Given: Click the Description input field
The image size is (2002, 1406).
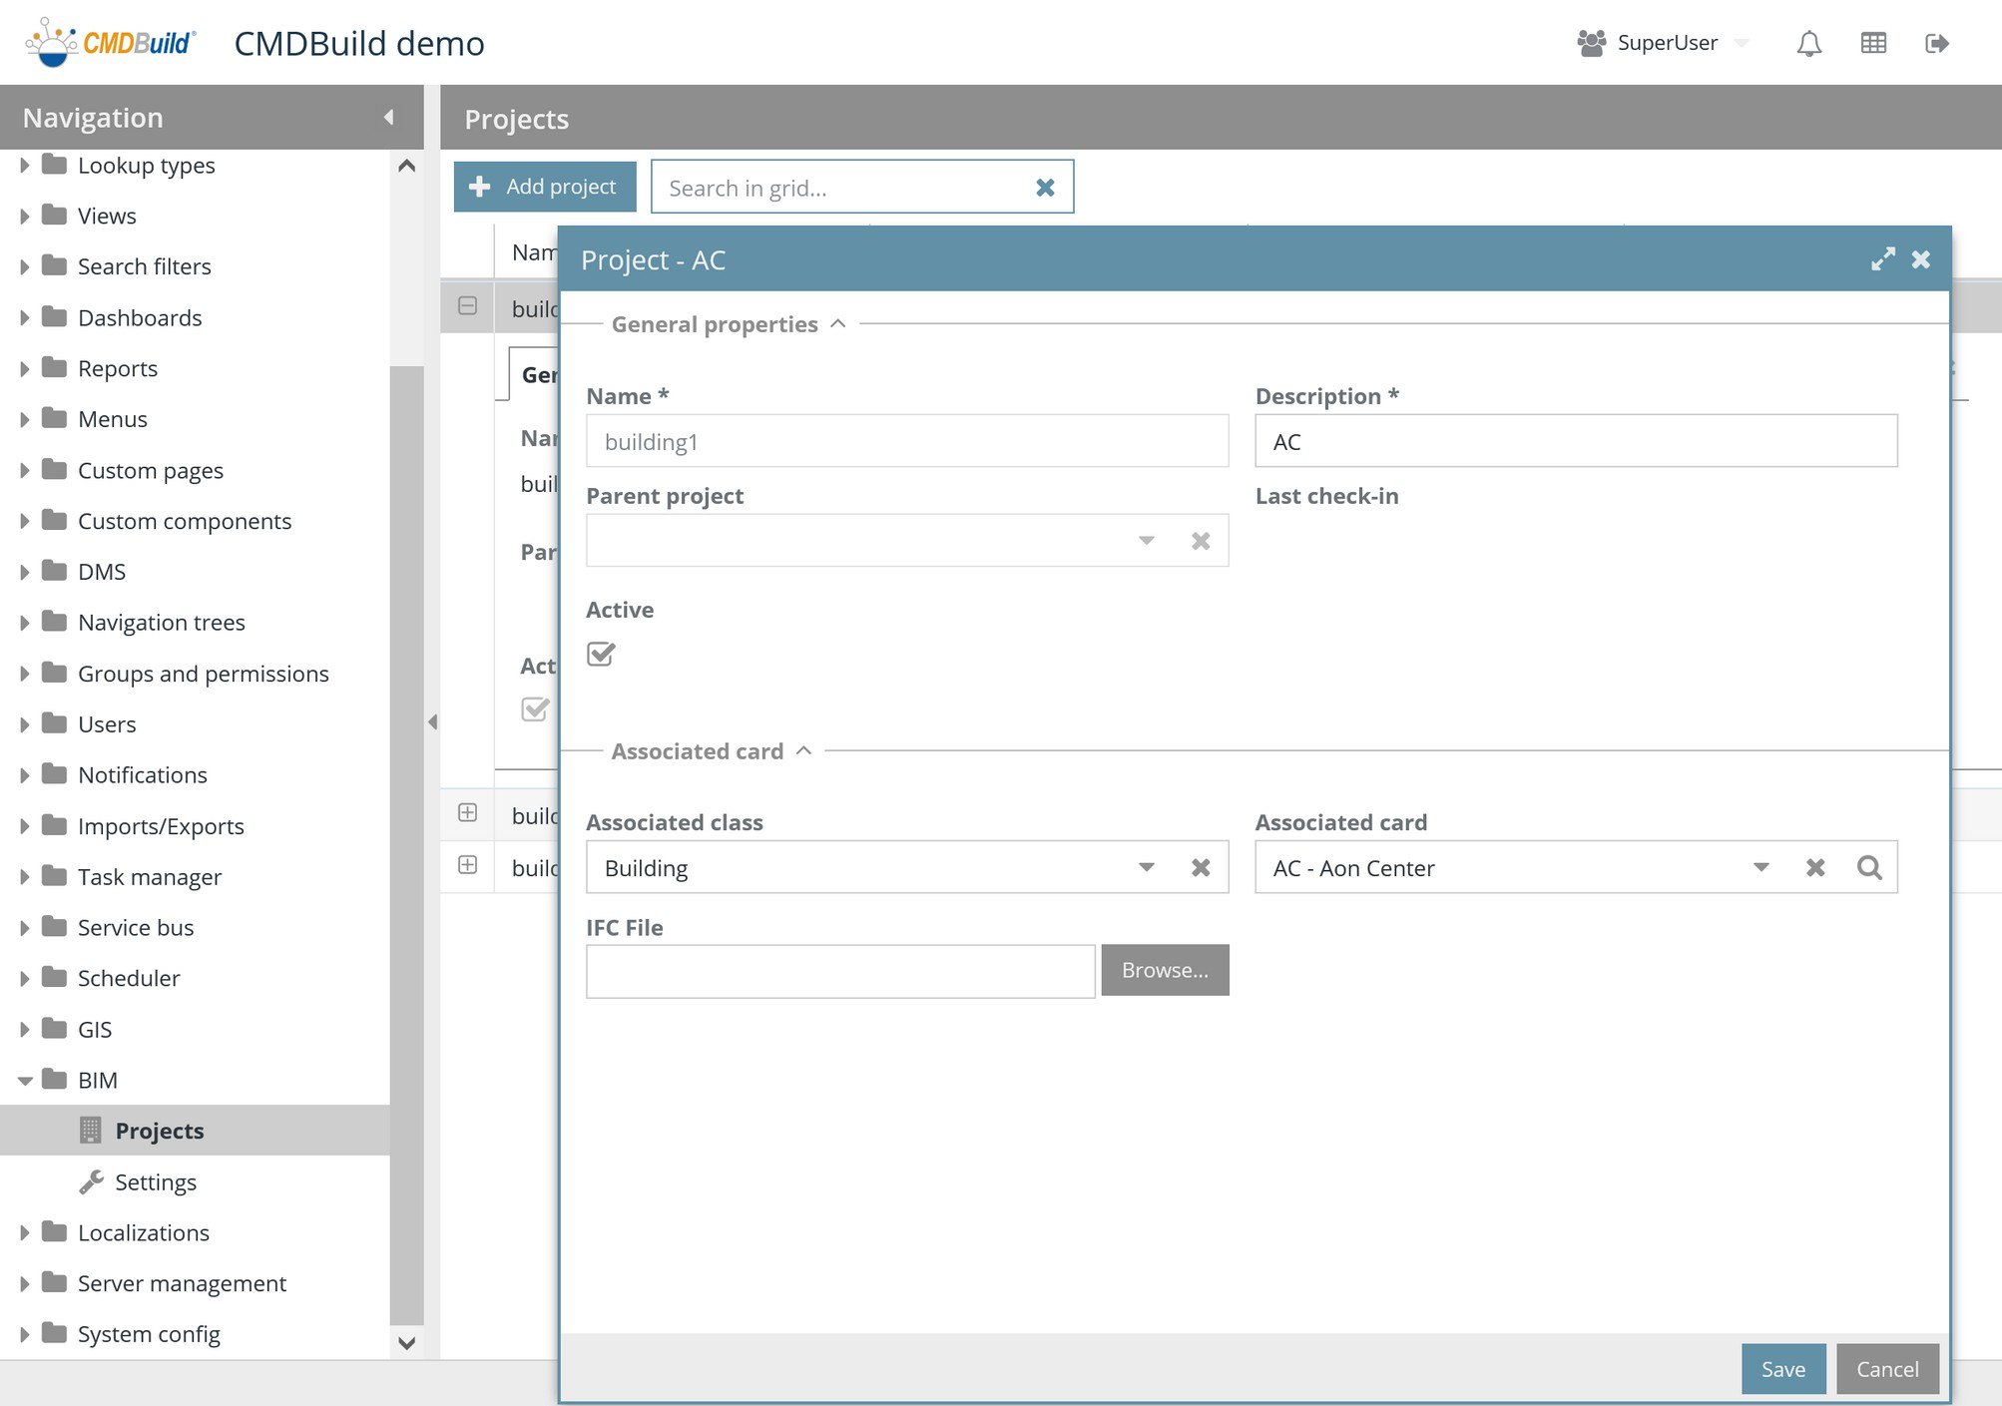Looking at the screenshot, I should [1575, 441].
